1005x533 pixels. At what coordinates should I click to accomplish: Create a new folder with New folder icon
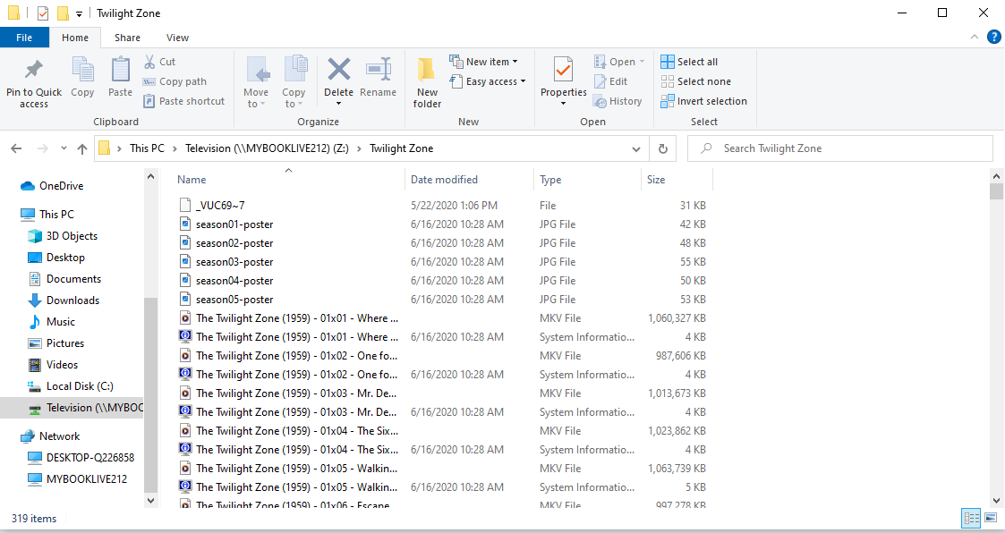click(427, 70)
